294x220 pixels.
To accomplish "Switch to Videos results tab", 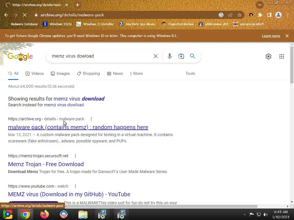I will coord(34,74).
